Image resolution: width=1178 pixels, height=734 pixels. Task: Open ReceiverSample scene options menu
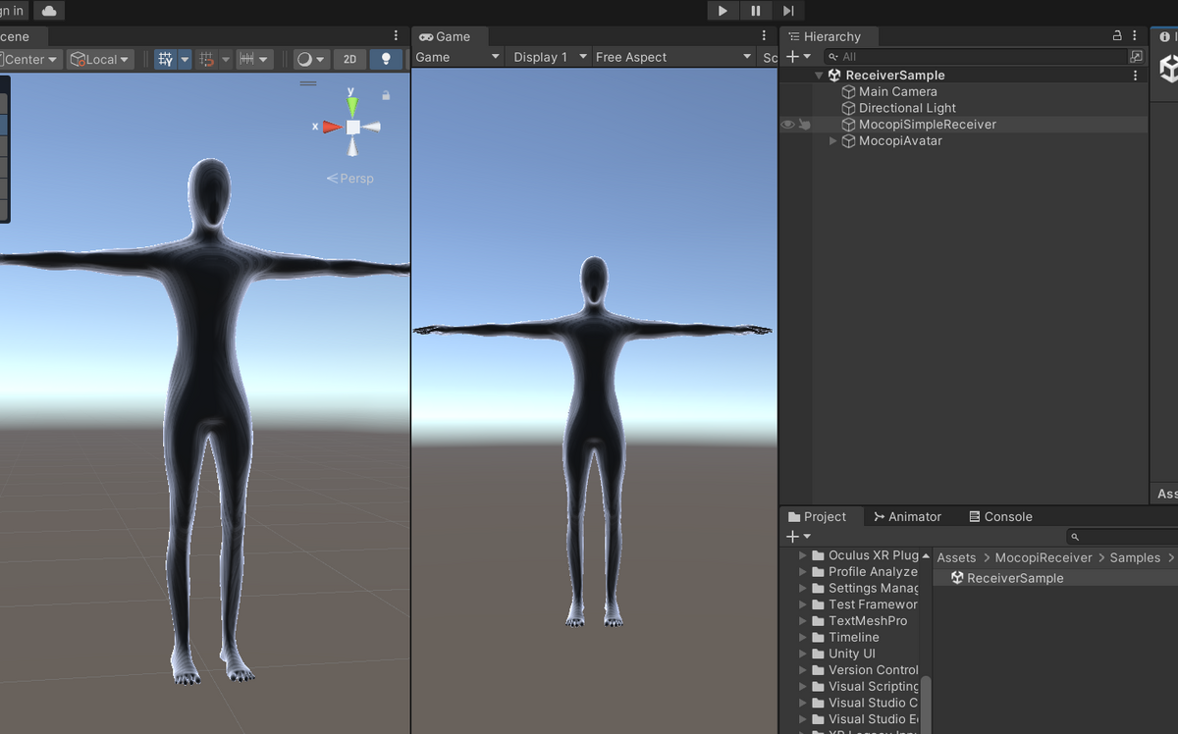[1136, 76]
